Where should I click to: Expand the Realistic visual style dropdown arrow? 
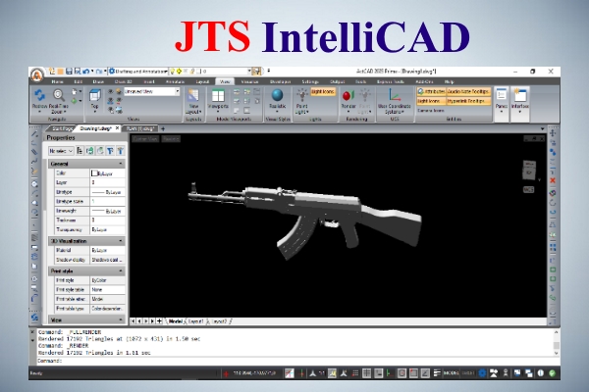coord(277,112)
